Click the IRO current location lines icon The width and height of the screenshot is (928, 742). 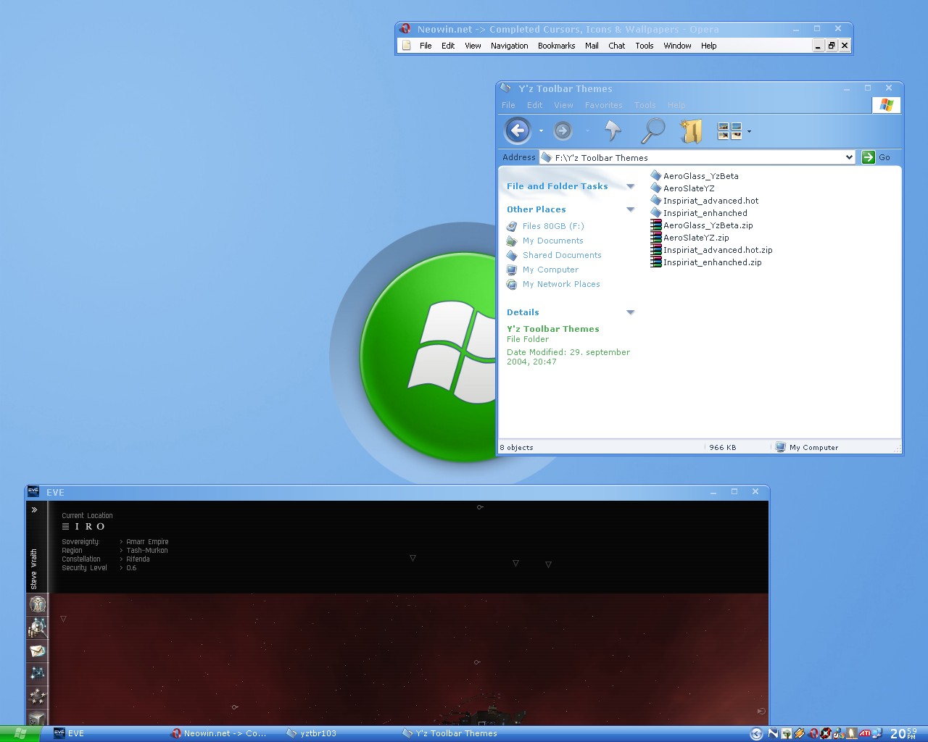click(65, 527)
